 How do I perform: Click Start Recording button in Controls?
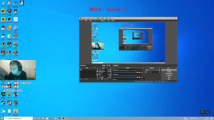[169, 72]
